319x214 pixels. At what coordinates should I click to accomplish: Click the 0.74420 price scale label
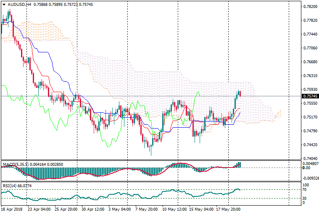[310, 145]
